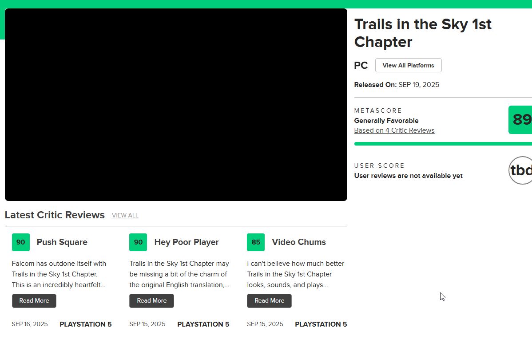The image size is (532, 347).
Task: Click the USER SCORE label
Action: (x=379, y=166)
